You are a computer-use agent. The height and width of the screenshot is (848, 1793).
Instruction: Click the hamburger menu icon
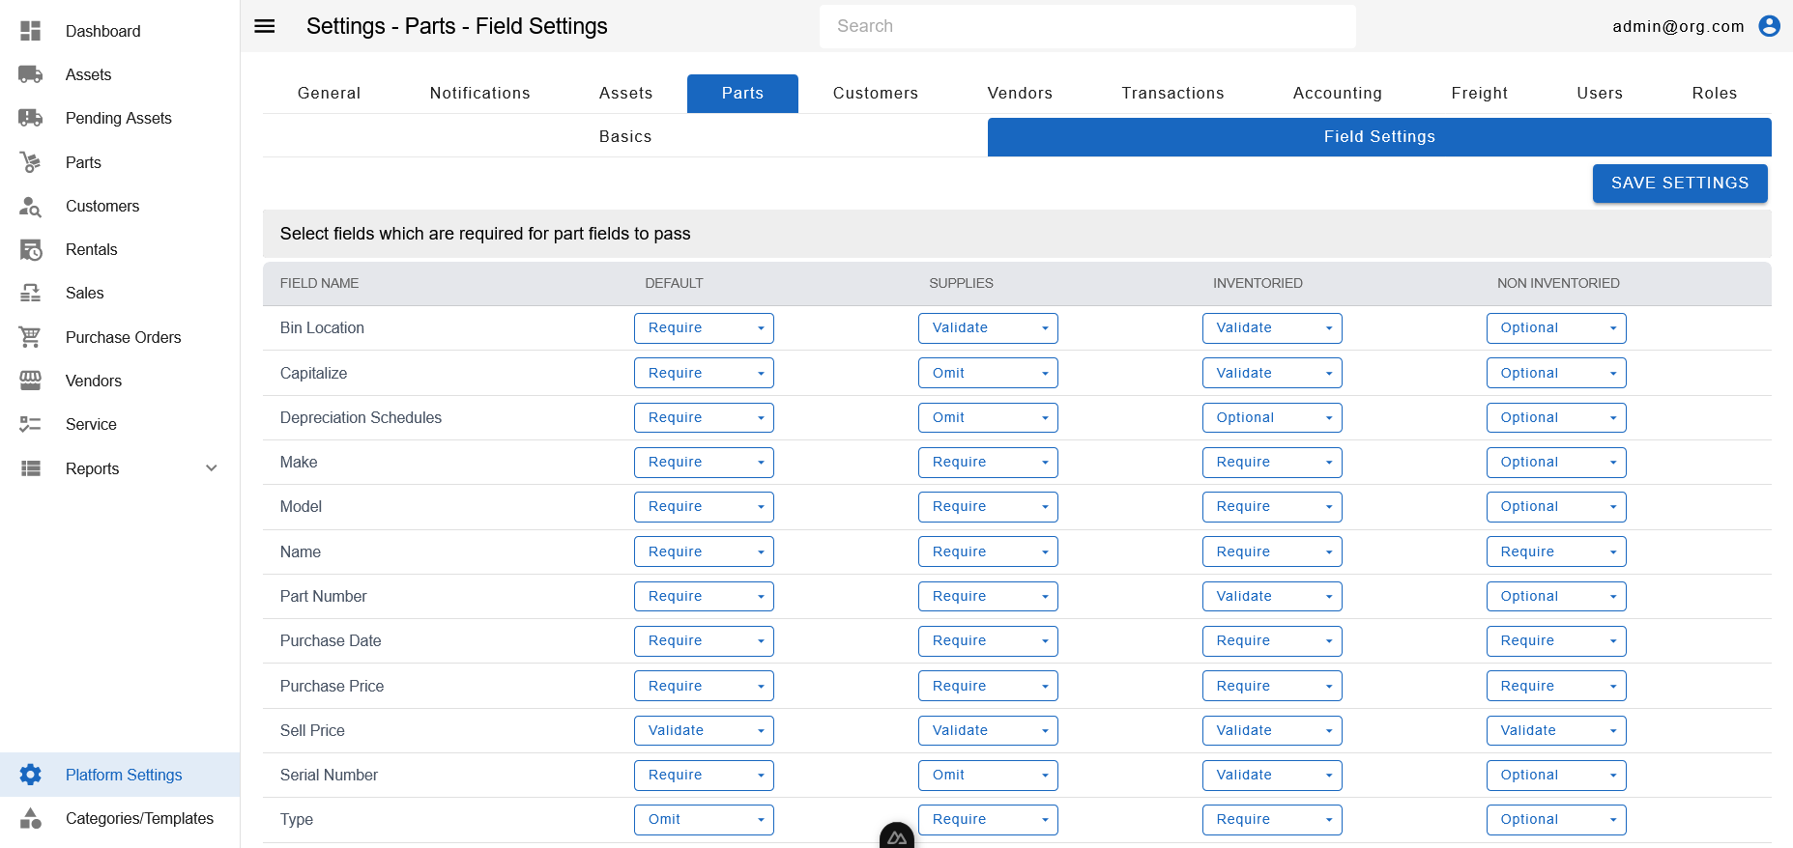click(264, 26)
